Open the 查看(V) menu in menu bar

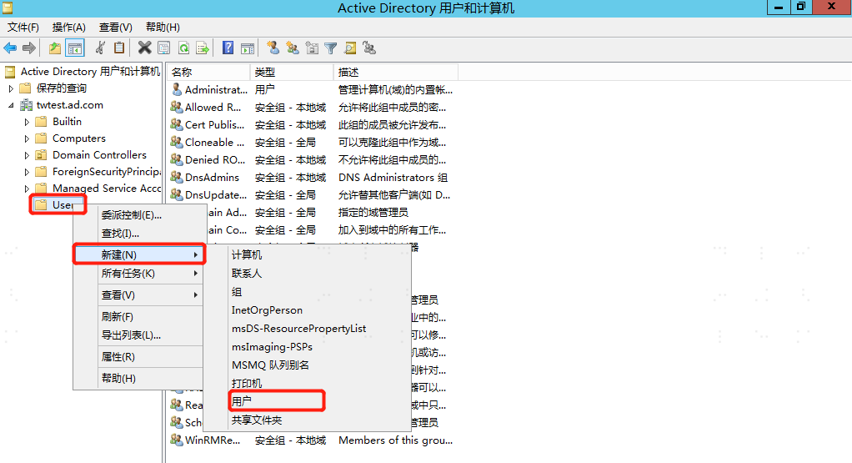click(x=116, y=28)
